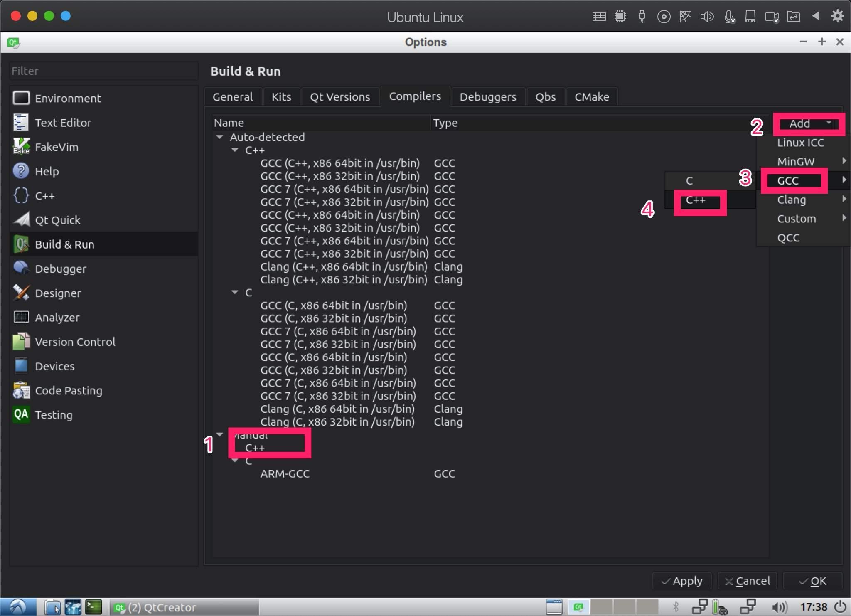Viewport: 851px width, 616px height.
Task: Open the VM keyboard icon in host toolbar
Action: click(x=599, y=17)
